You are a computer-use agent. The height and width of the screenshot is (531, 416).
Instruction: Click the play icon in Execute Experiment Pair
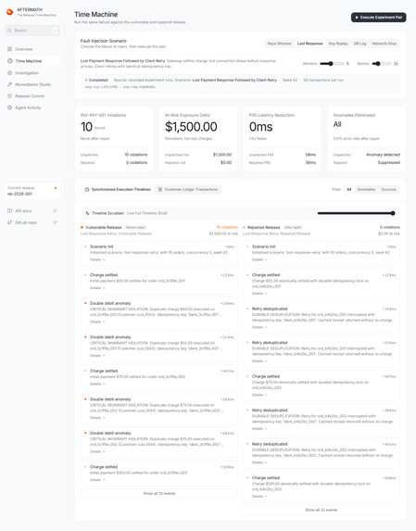pyautogui.click(x=357, y=18)
